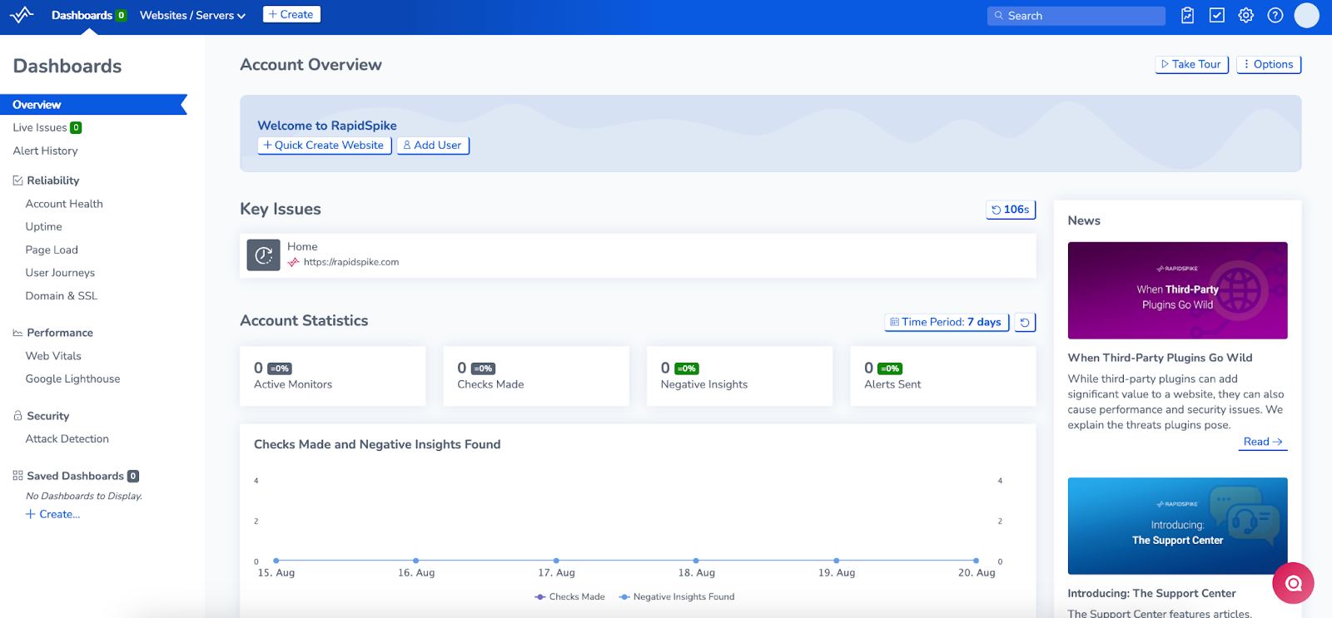Image resolution: width=1332 pixels, height=618 pixels.
Task: Open Account Health page
Action: point(64,204)
